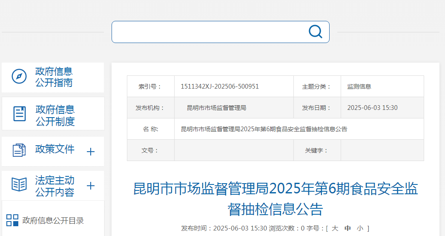Open 政府信息公开目录 link

tap(53, 220)
